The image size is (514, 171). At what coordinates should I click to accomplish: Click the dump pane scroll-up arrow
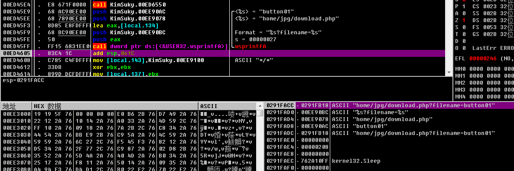260,106
